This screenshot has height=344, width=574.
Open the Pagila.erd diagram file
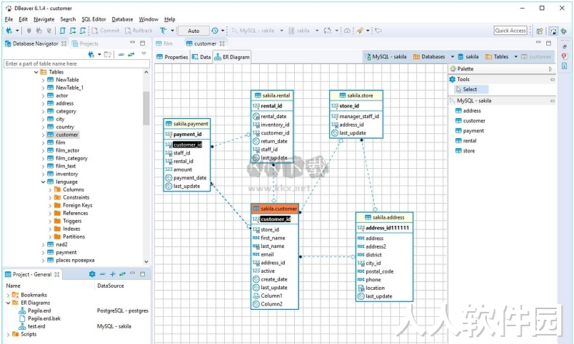(39, 311)
